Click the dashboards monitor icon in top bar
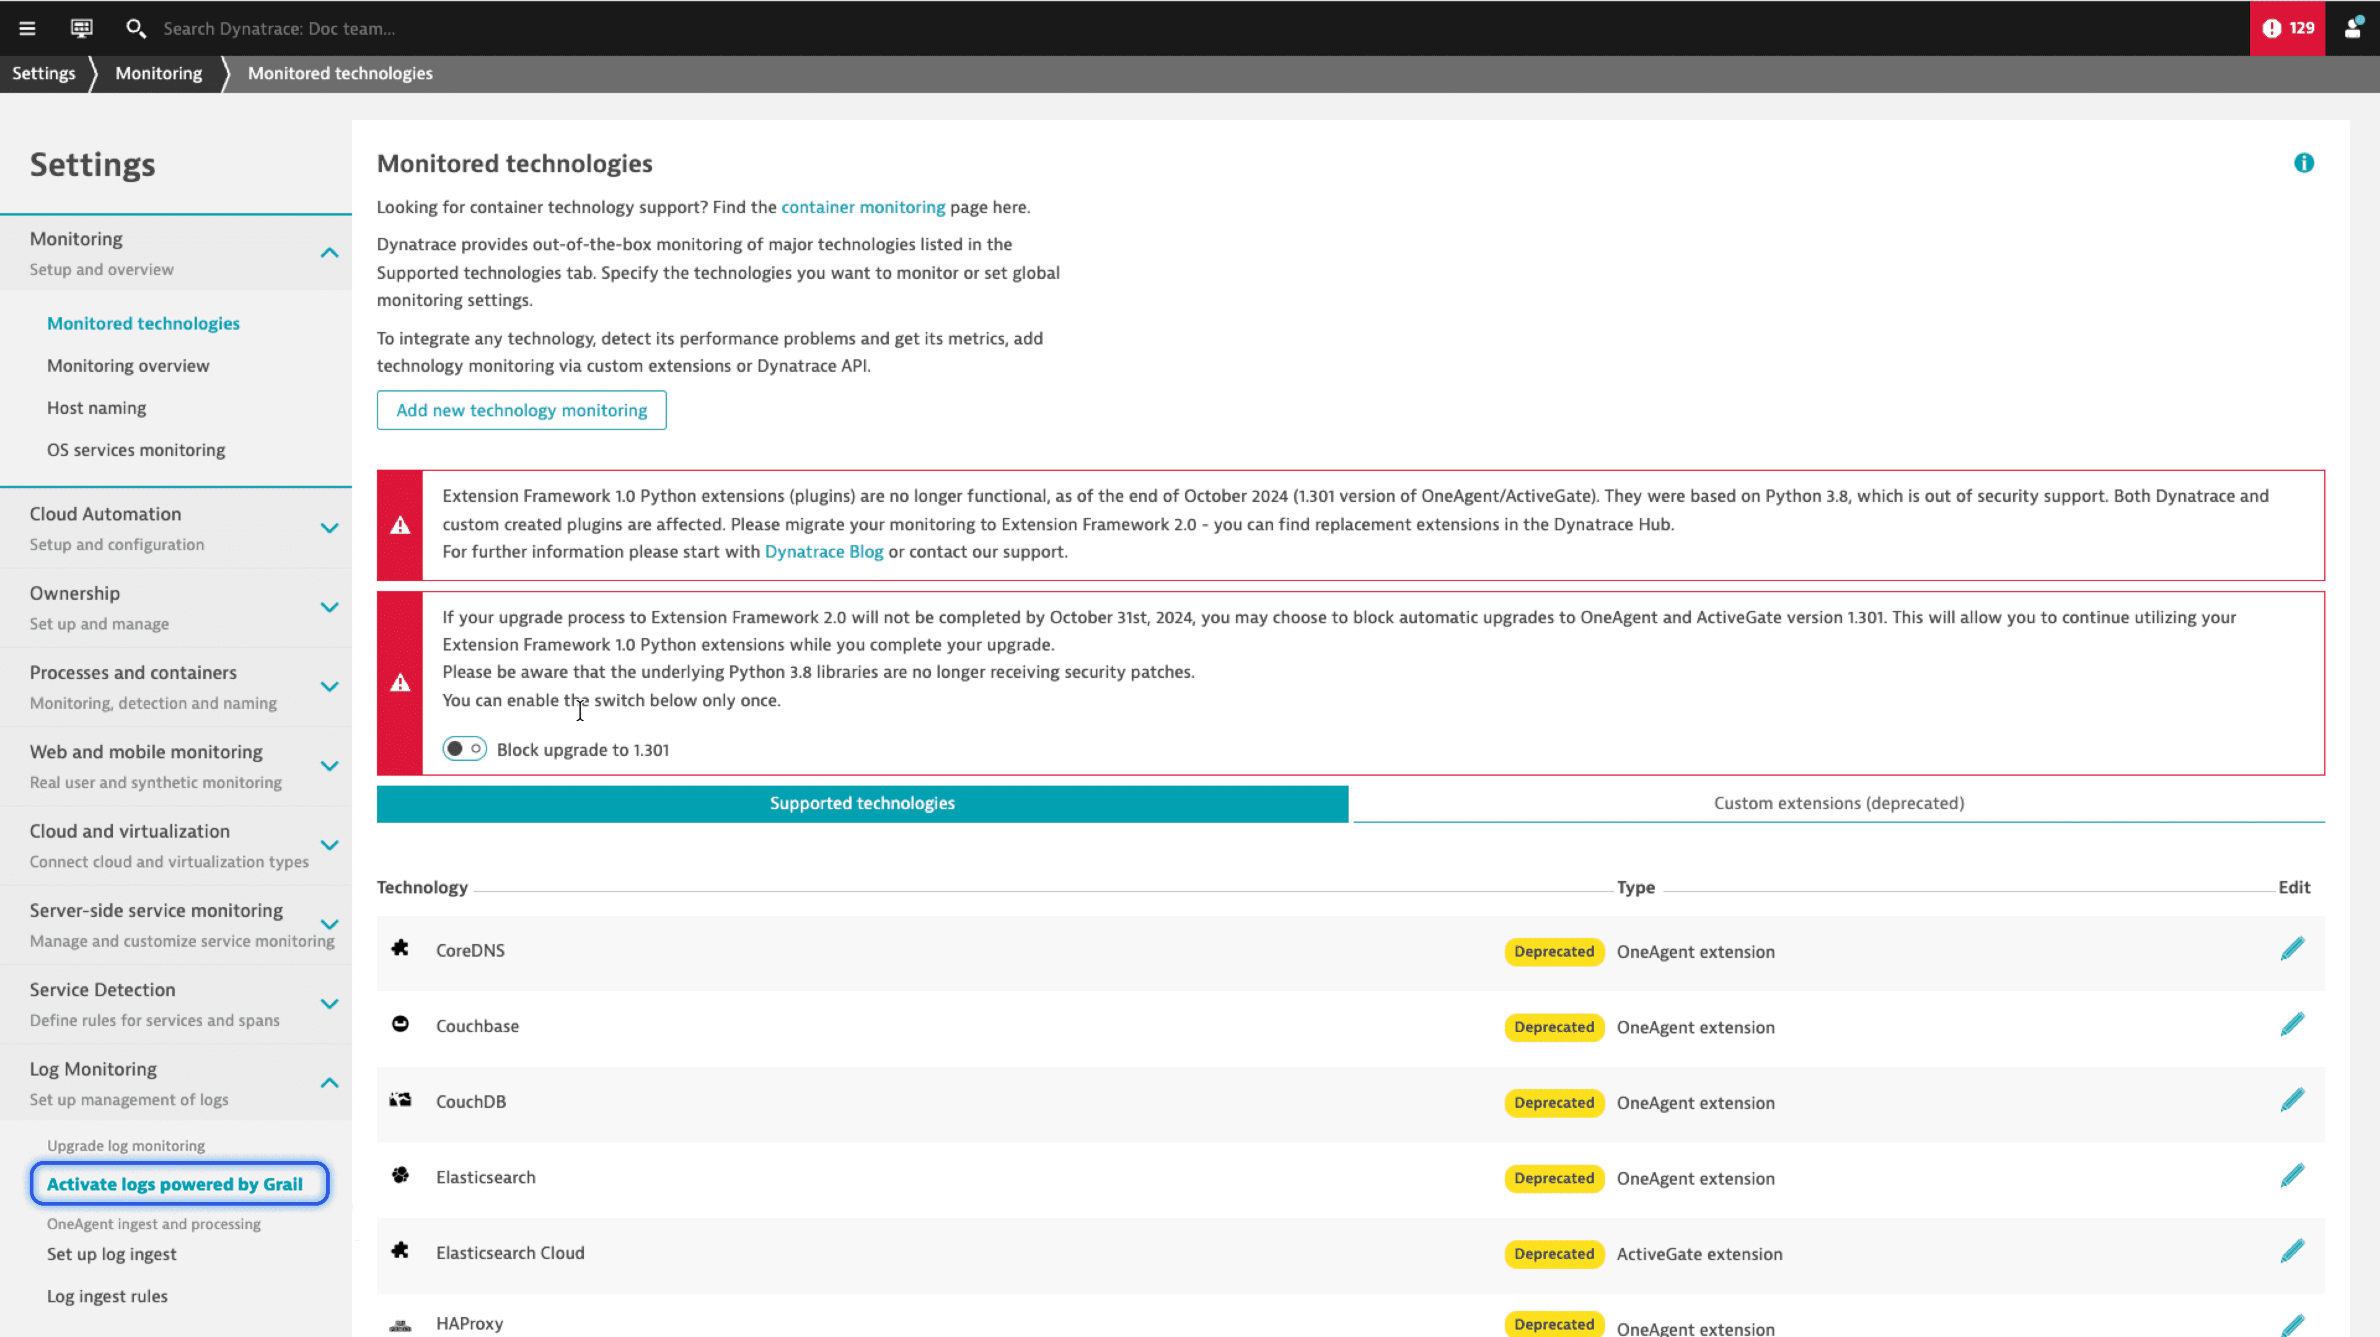 [x=81, y=28]
